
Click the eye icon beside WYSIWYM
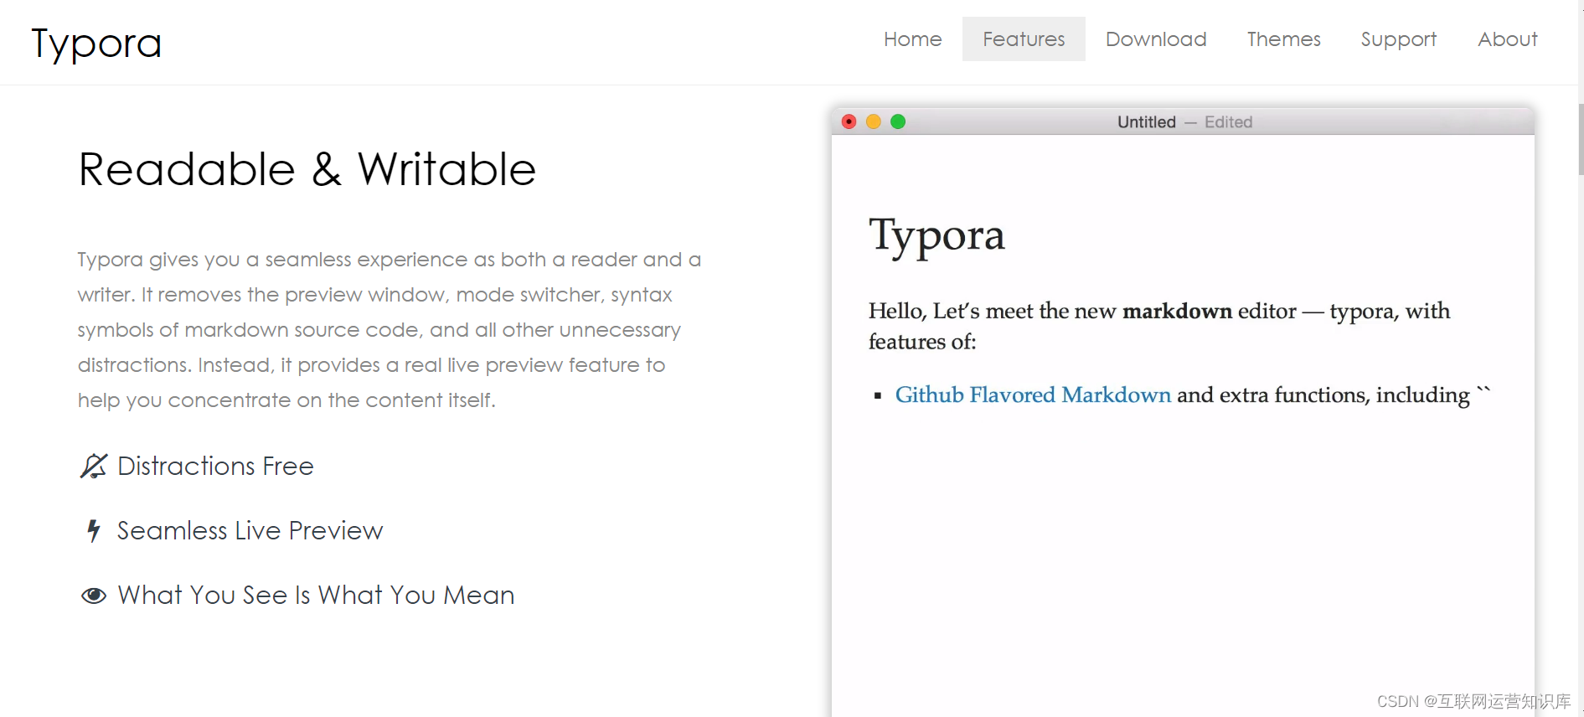(x=94, y=596)
